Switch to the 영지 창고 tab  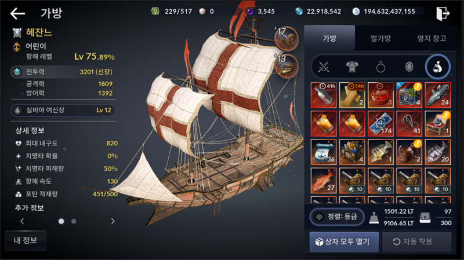click(x=432, y=38)
